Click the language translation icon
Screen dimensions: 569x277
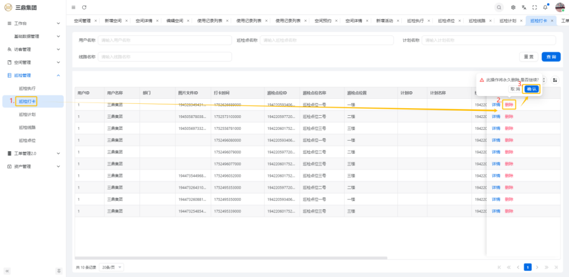coord(524,7)
